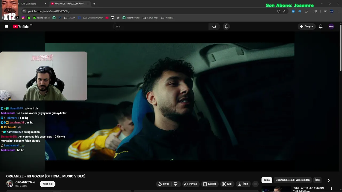Open the blue sound waves extension

(x=300, y=11)
